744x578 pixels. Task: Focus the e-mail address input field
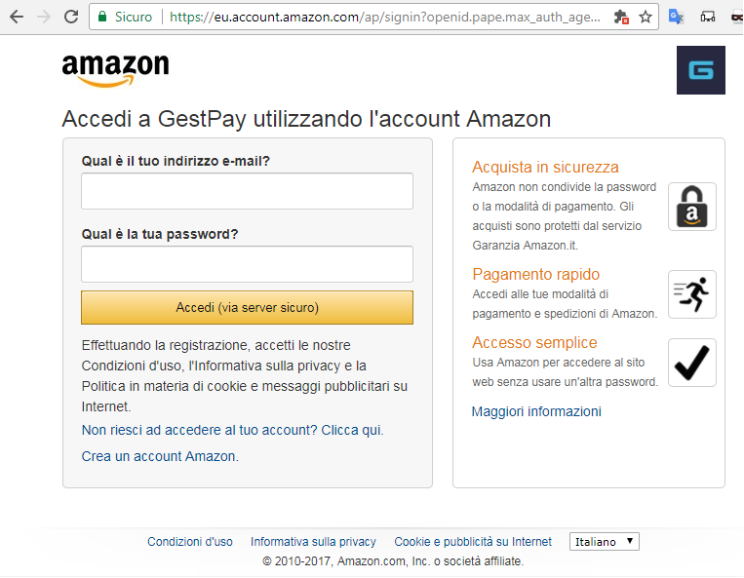click(x=248, y=191)
